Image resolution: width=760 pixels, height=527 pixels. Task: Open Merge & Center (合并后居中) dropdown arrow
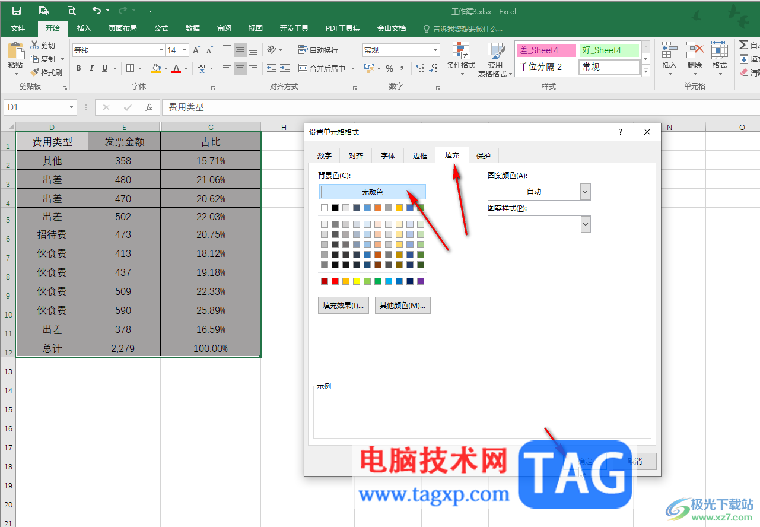click(x=352, y=69)
